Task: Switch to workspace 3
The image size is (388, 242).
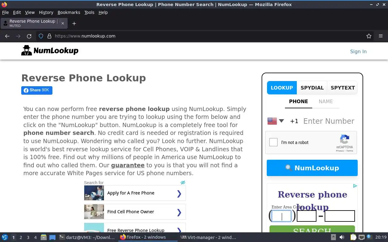Action: tap(28, 237)
